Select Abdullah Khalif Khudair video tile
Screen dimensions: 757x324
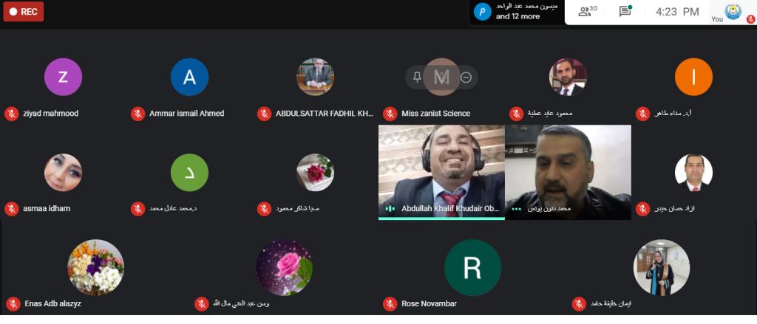441,173
